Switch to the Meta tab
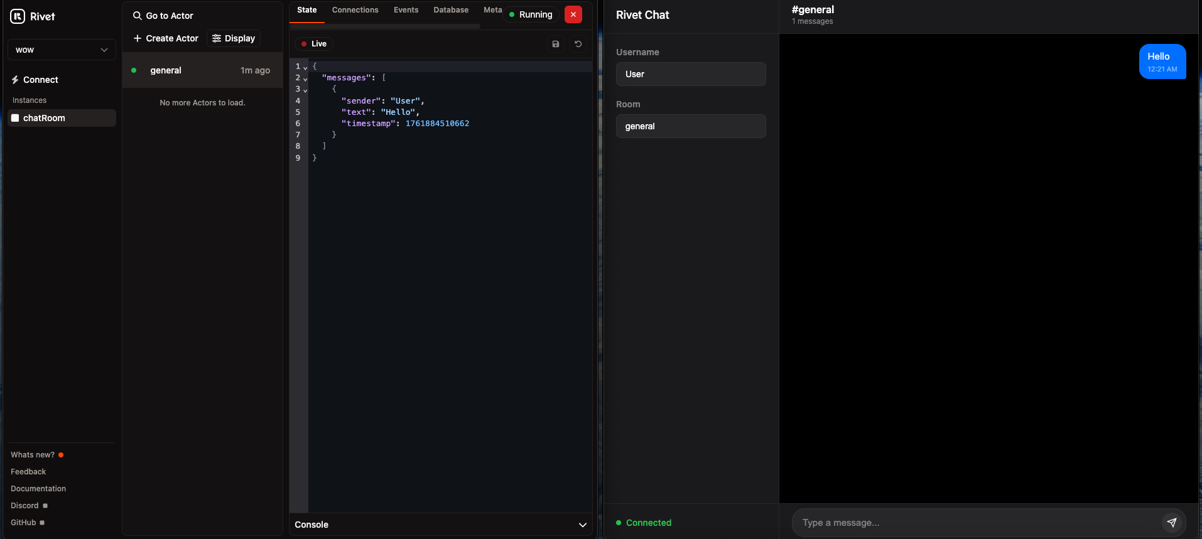This screenshot has width=1202, height=539. click(x=493, y=10)
